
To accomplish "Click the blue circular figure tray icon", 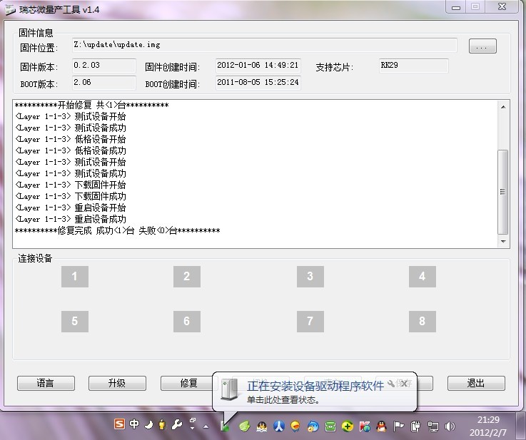I will click(279, 426).
